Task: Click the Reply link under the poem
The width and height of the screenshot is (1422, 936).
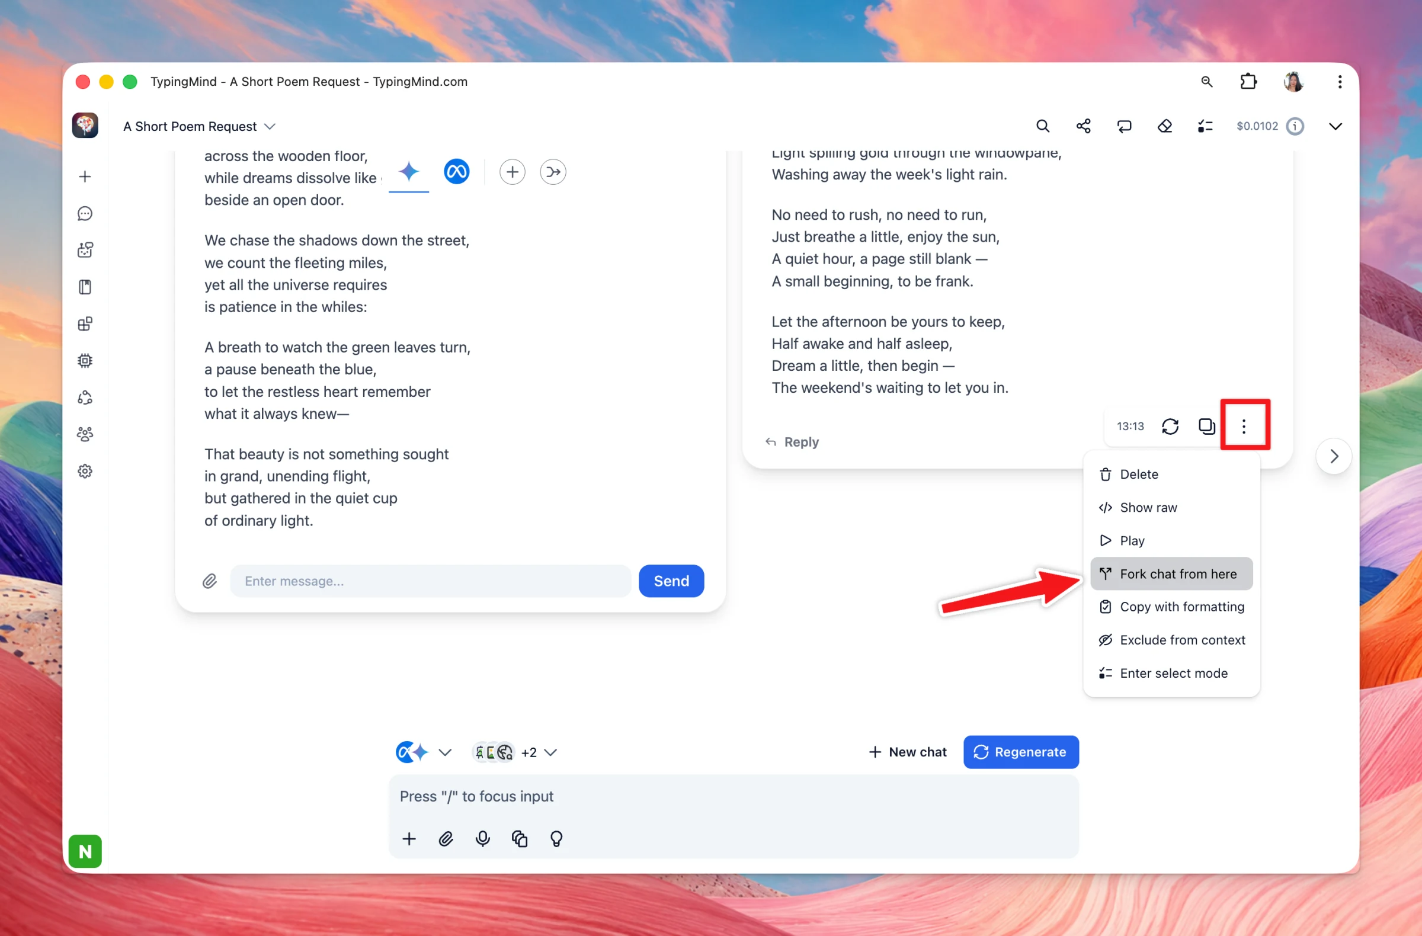Action: point(792,442)
